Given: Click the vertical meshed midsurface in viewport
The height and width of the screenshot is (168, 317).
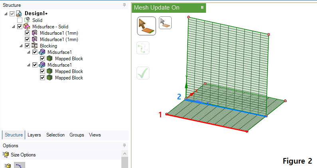Looking at the screenshot, I should tap(228, 61).
